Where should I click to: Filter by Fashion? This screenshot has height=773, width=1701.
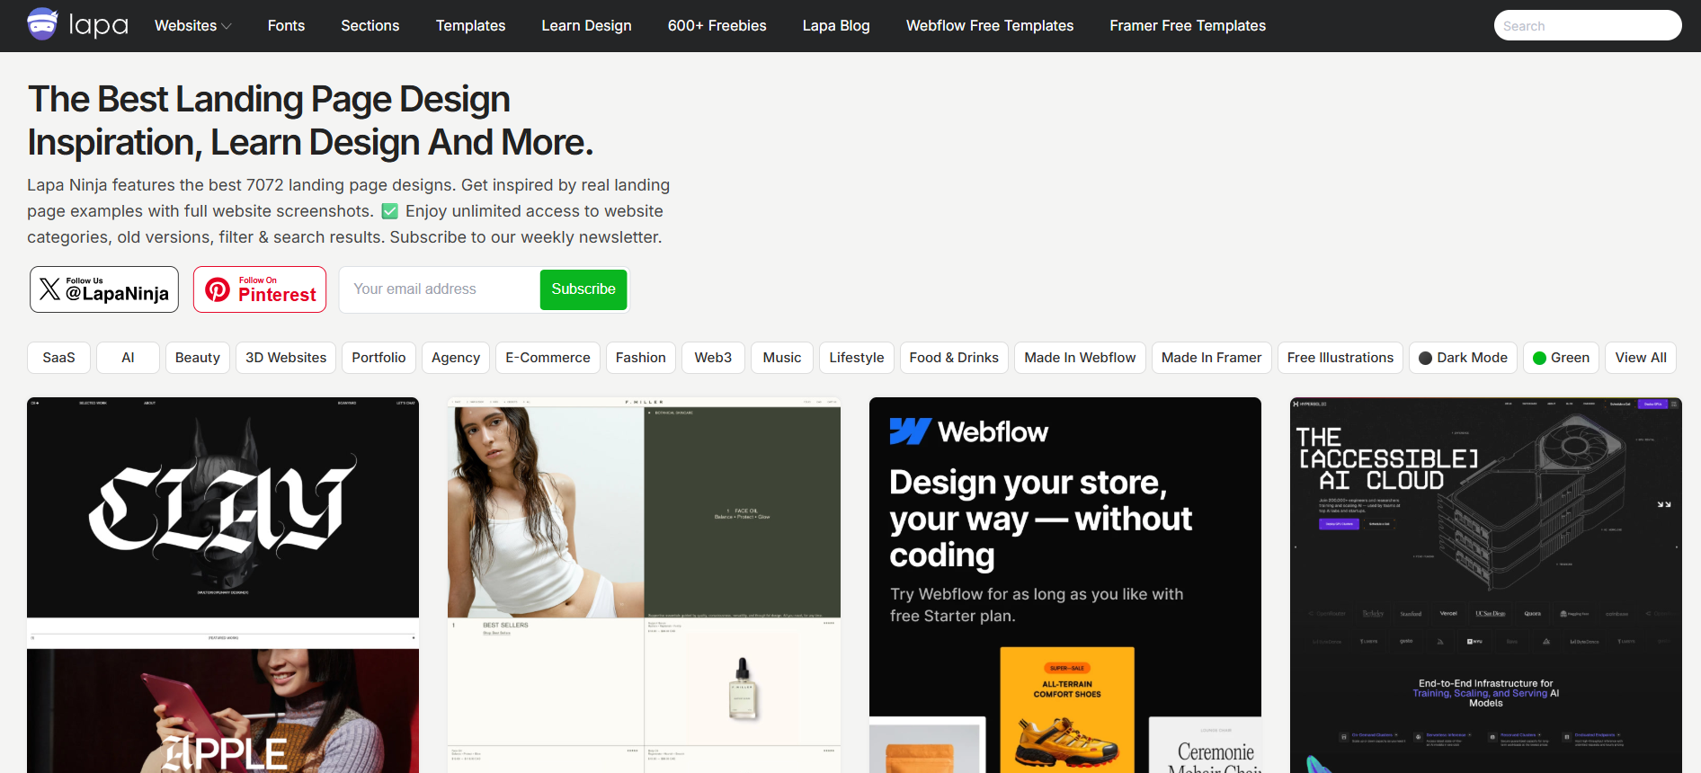(641, 358)
